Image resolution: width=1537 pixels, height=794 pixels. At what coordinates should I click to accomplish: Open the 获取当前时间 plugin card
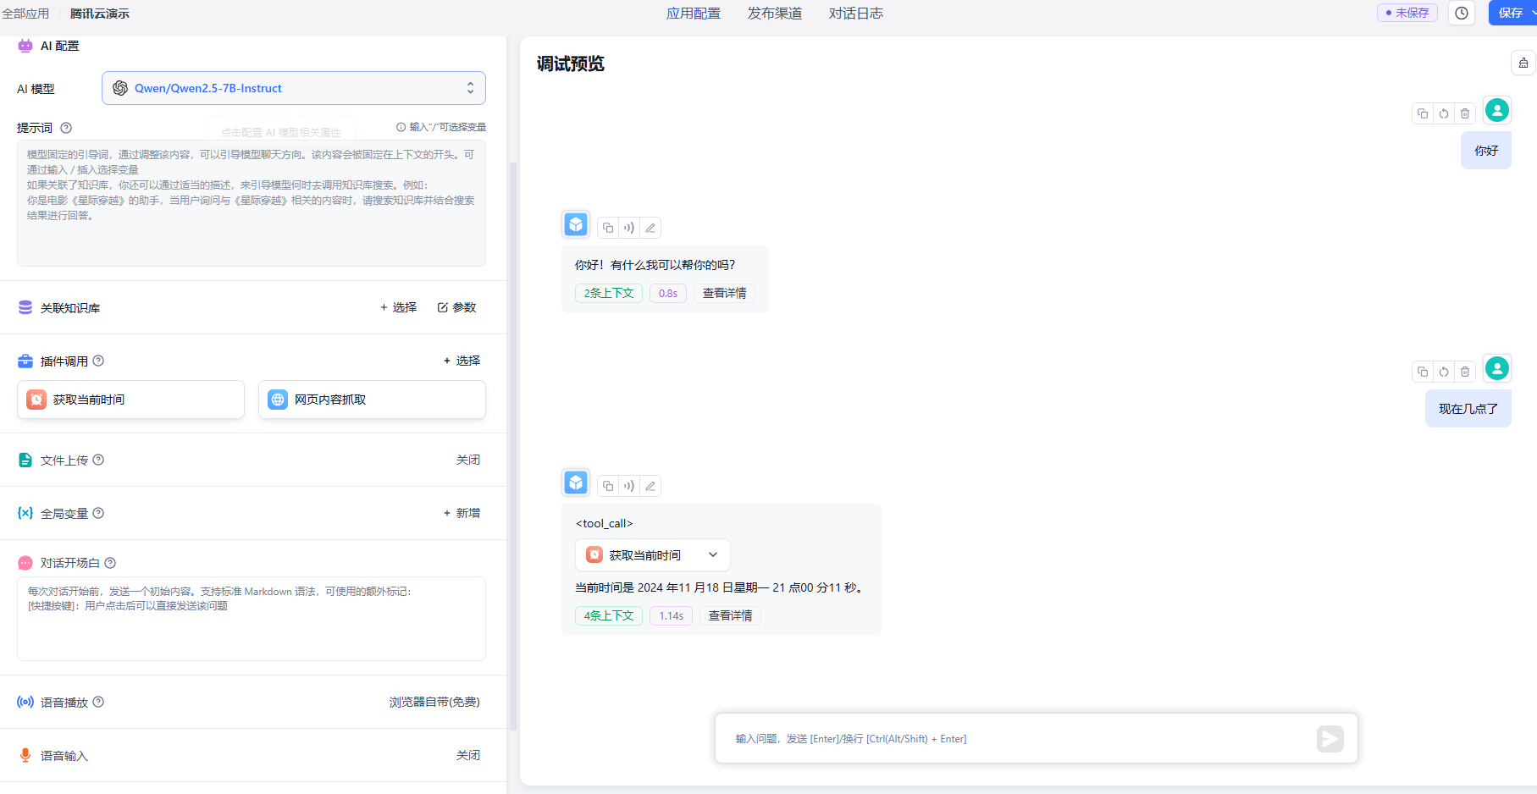(x=130, y=400)
